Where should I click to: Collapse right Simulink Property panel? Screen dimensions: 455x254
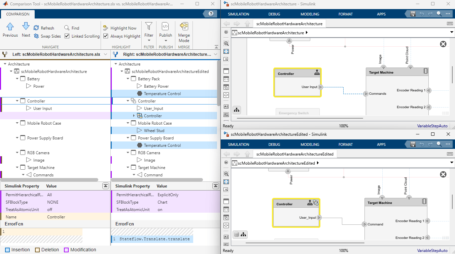215,186
